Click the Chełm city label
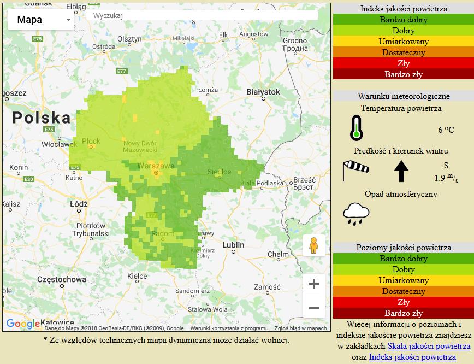Screen dimensions: 474x364 click(278, 255)
